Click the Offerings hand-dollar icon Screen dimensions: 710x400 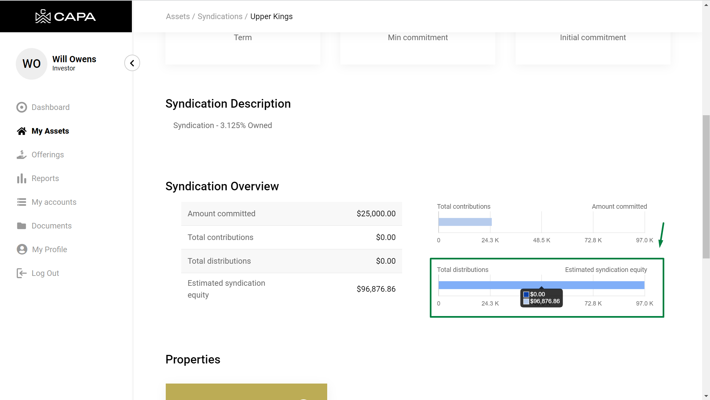click(x=22, y=155)
